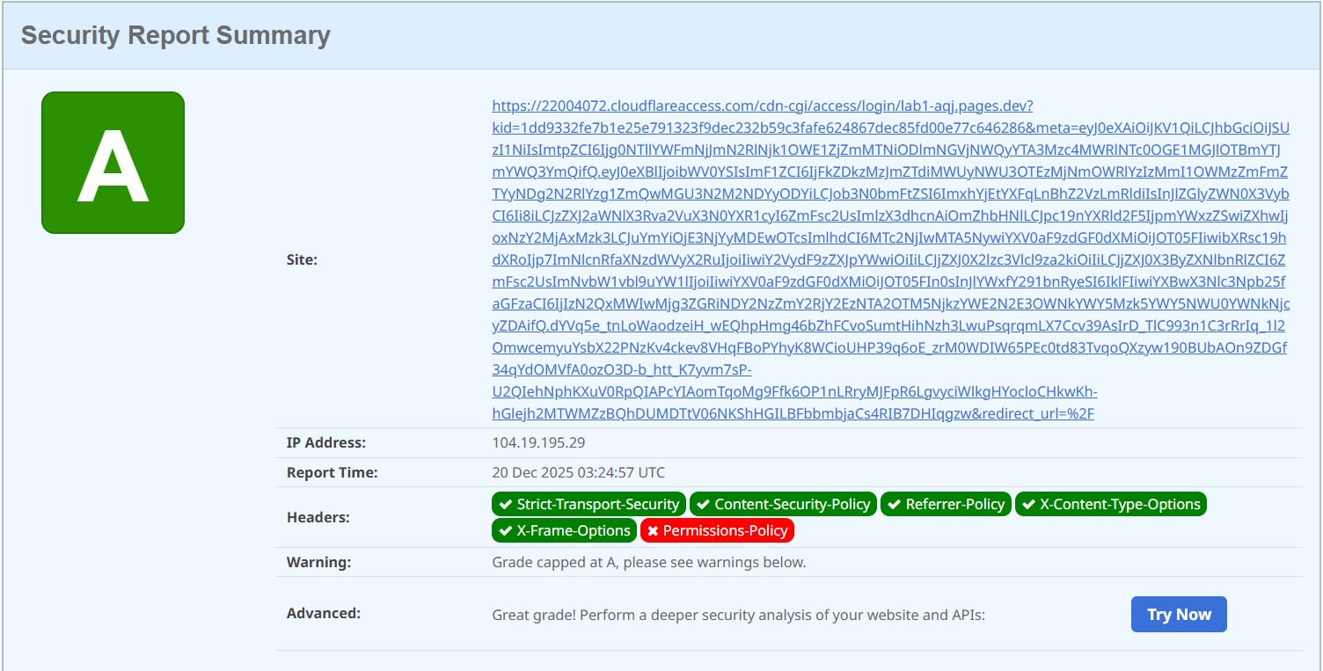Image resolution: width=1323 pixels, height=671 pixels.
Task: Click the 'Headers:' row label
Action: pyautogui.click(x=318, y=518)
